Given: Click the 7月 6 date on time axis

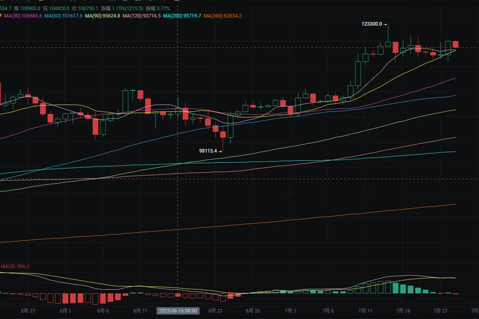Looking at the screenshot, I should [328, 311].
